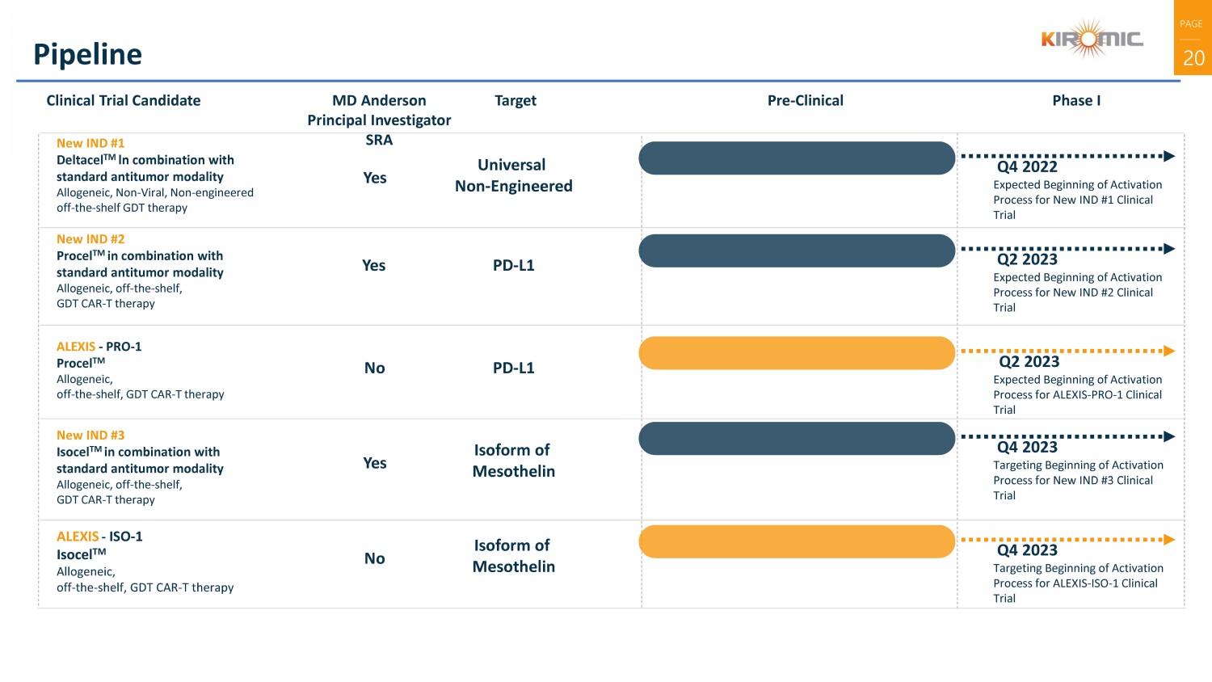
Task: Click the dark arrowhead in the New IND #2 row
Action: [x=1169, y=249]
